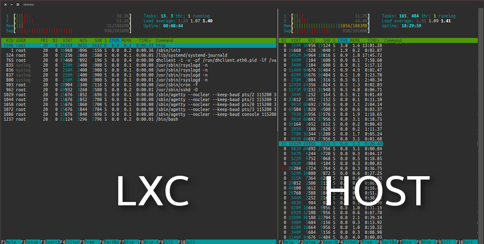Click F3 Search in the HOST pane
This screenshot has width=484, height=244.
pos(328,242)
